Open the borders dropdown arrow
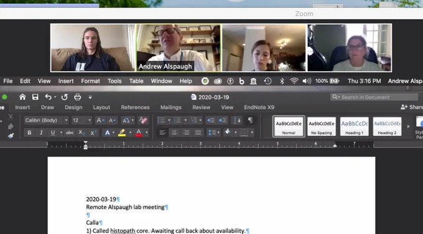 252,132
